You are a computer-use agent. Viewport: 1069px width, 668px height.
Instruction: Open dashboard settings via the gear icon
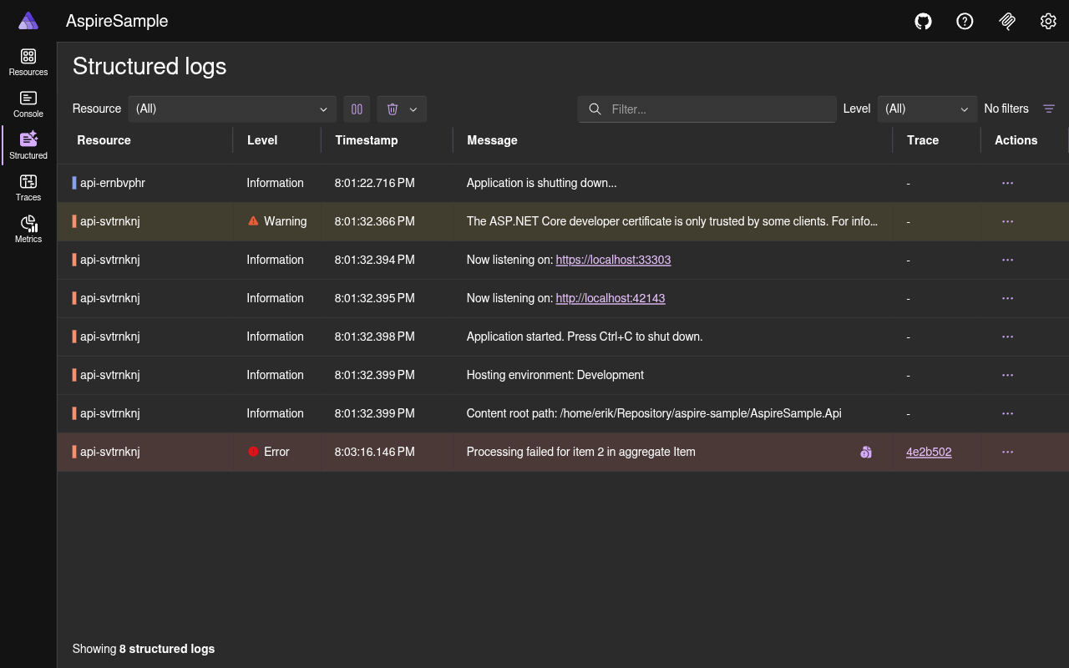tap(1048, 21)
